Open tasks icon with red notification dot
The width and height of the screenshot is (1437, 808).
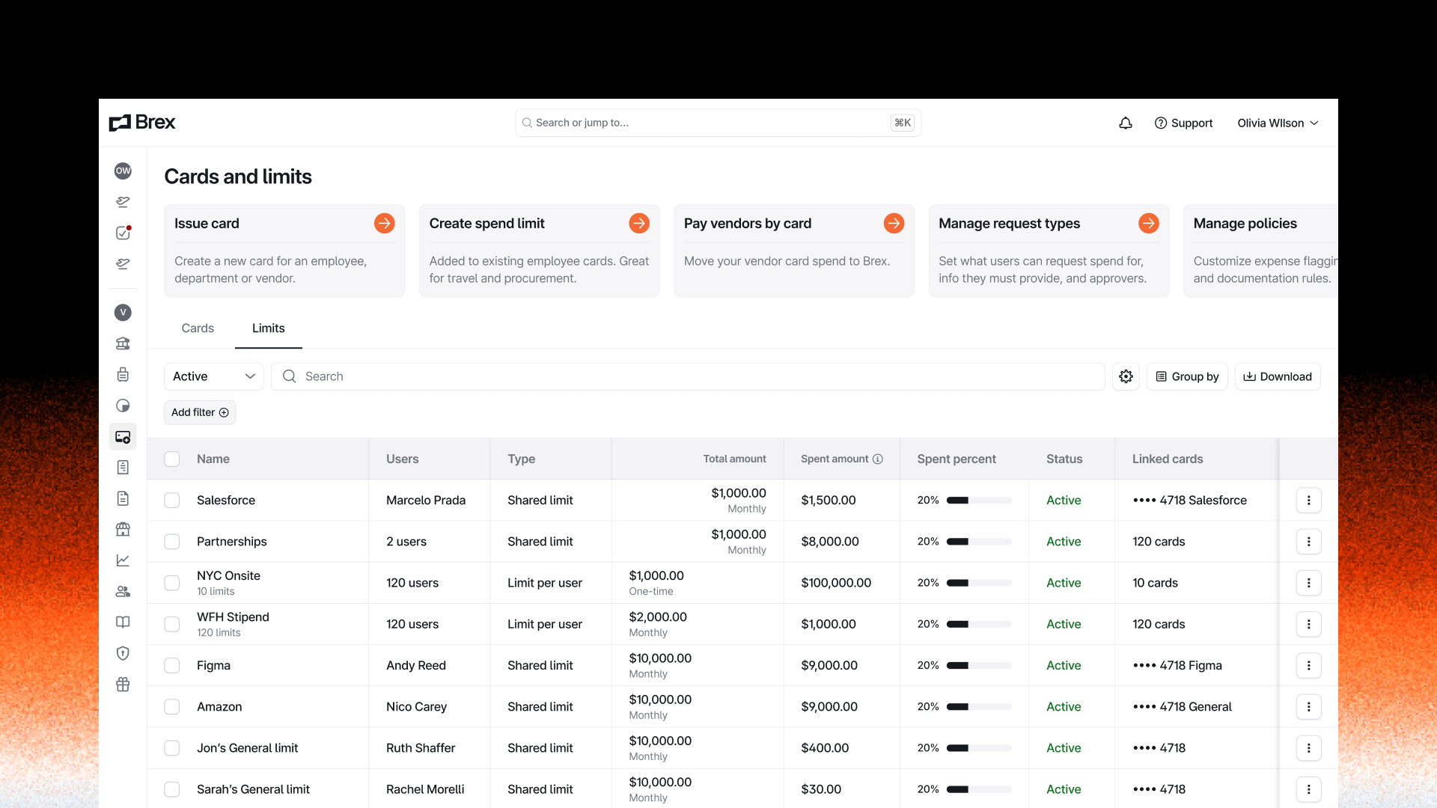(123, 233)
